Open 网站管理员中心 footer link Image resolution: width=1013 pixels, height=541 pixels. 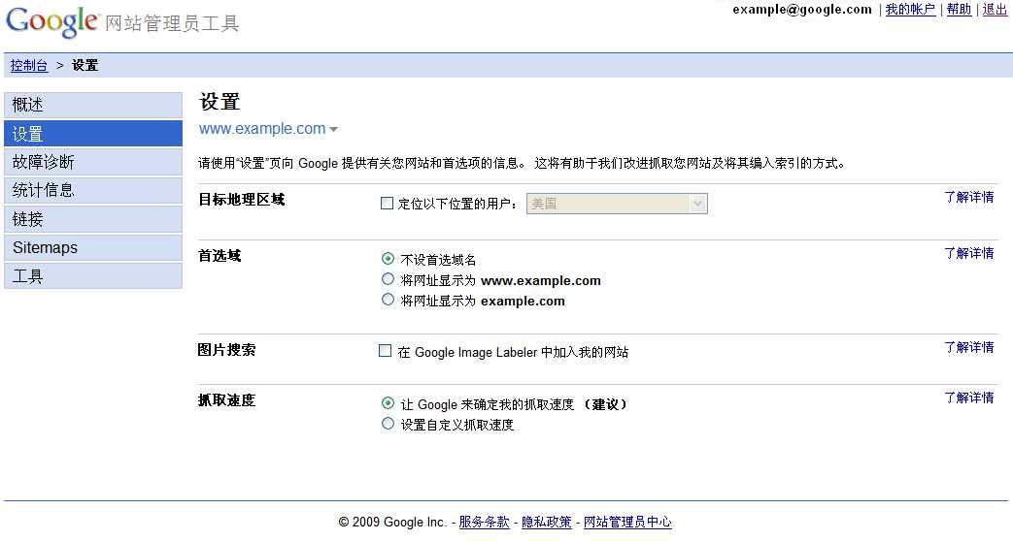pyautogui.click(x=627, y=522)
